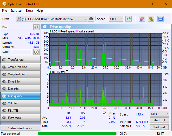Image resolution: width=172 pixels, height=136 pixels.
Task: Click the Disc info sidebar icon
Action: [x=4, y=89]
